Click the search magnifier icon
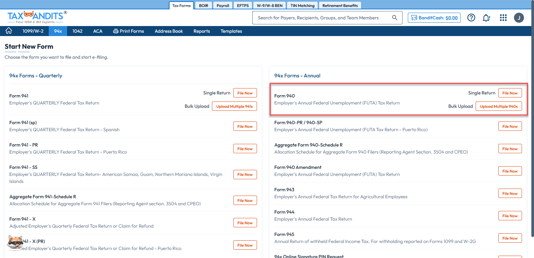 pos(394,18)
